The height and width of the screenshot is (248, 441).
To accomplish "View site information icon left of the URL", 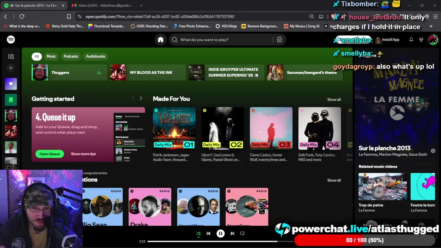I will pyautogui.click(x=80, y=17).
